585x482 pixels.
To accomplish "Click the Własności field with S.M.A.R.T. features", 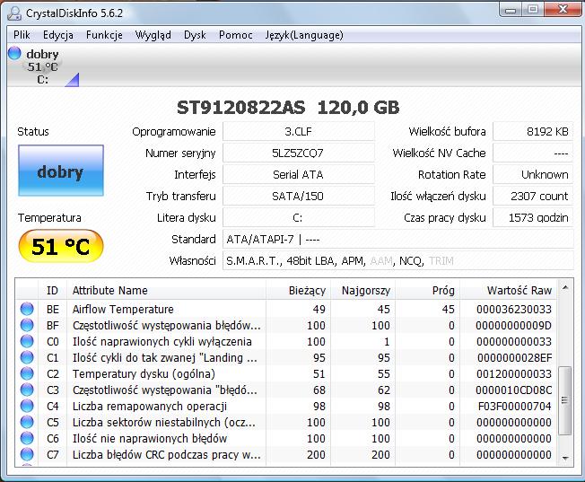I will click(x=398, y=260).
